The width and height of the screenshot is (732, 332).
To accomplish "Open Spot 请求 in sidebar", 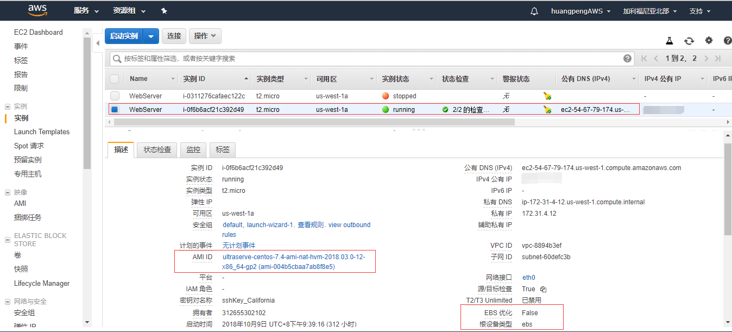I will (29, 146).
